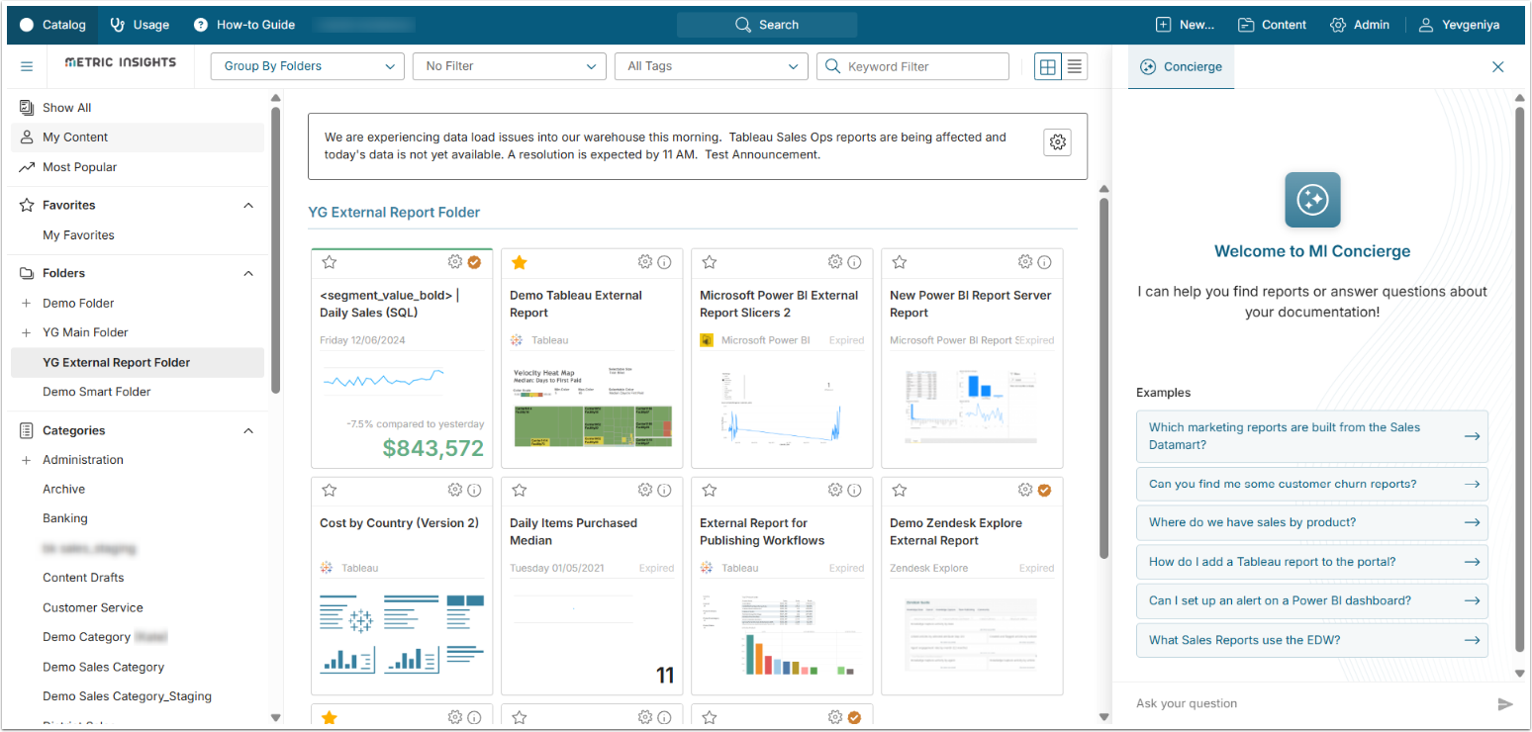
Task: Open the Usage menu in top bar
Action: 140,25
